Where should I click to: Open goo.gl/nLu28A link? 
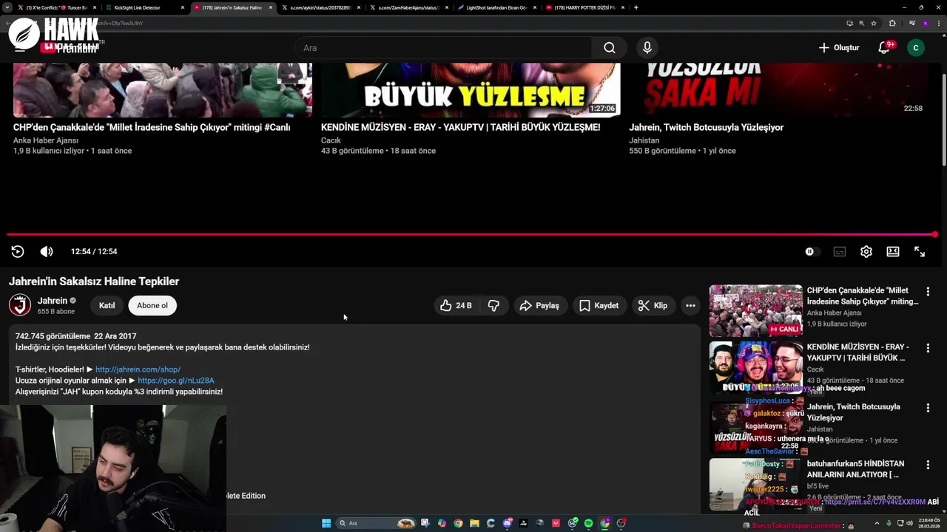coord(176,381)
